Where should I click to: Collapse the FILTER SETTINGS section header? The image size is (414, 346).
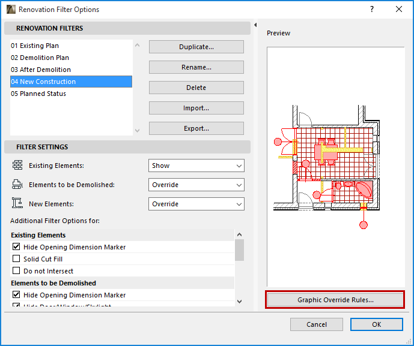click(127, 147)
